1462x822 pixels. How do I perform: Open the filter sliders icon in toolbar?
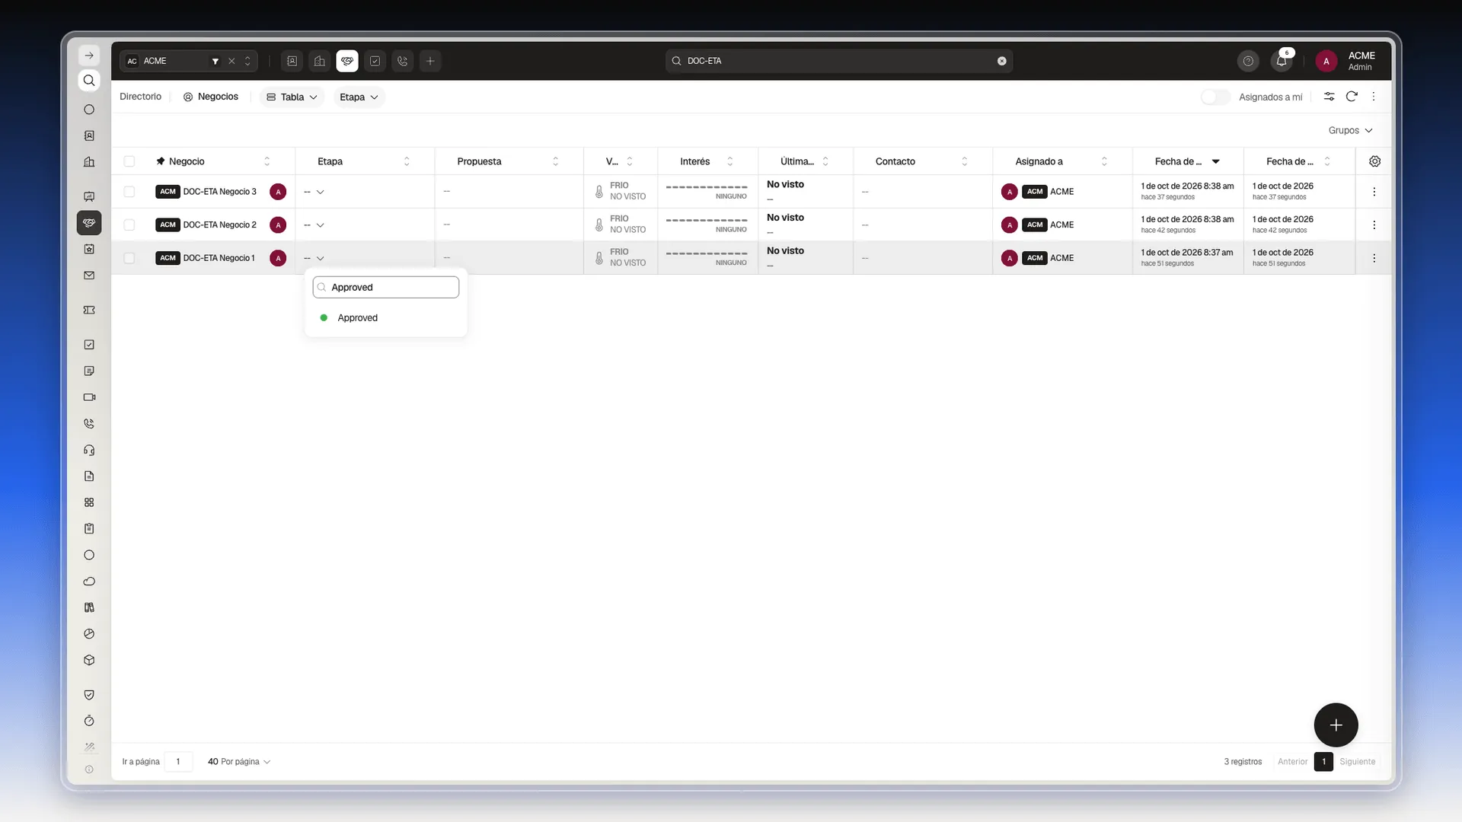point(1329,97)
